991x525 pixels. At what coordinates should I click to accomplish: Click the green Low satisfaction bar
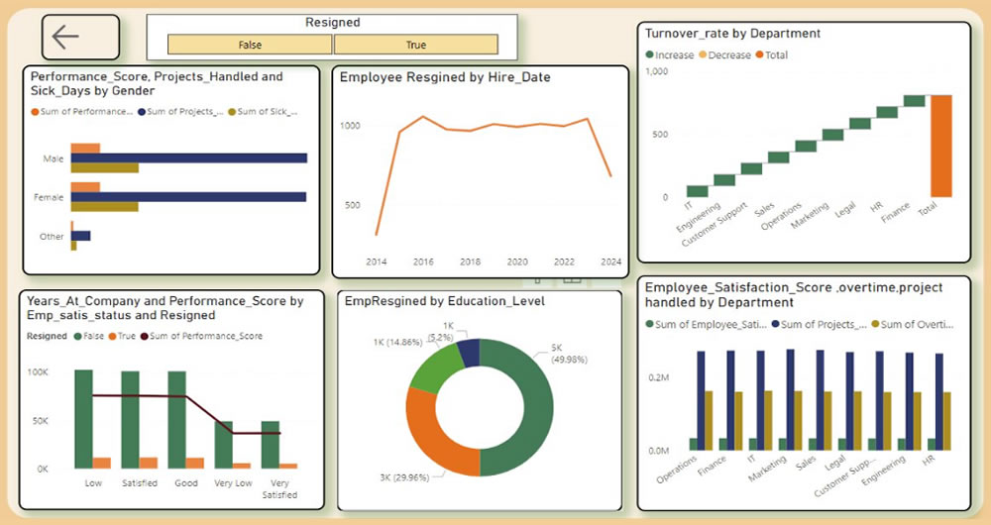tap(84, 418)
